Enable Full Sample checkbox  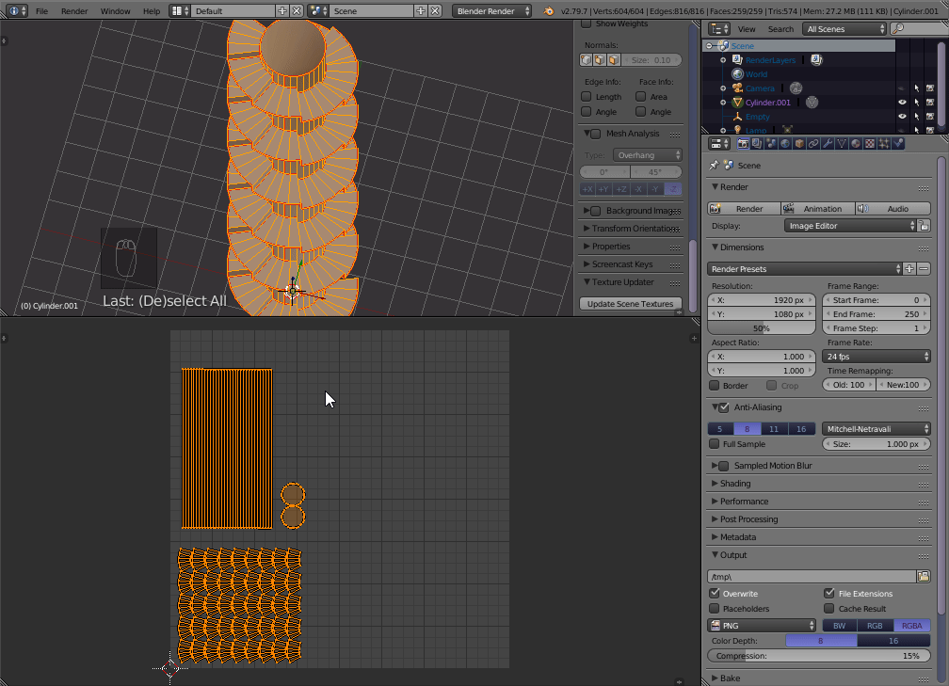715,444
